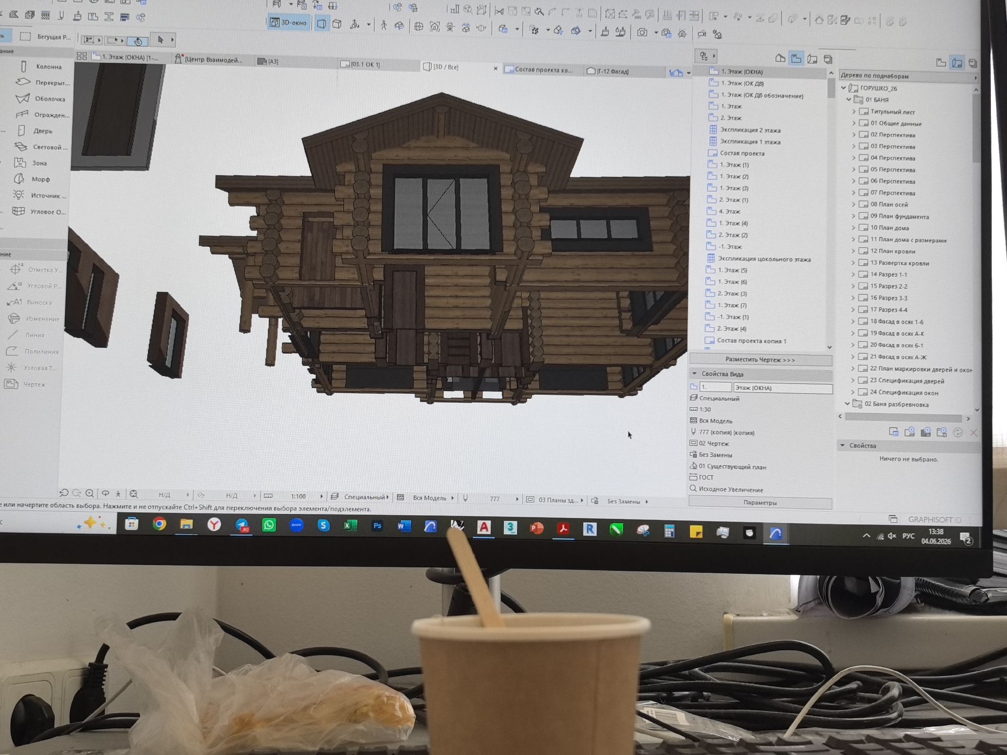Select 12 План кровли layout subset
Image resolution: width=1007 pixels, height=755 pixels.
893,251
